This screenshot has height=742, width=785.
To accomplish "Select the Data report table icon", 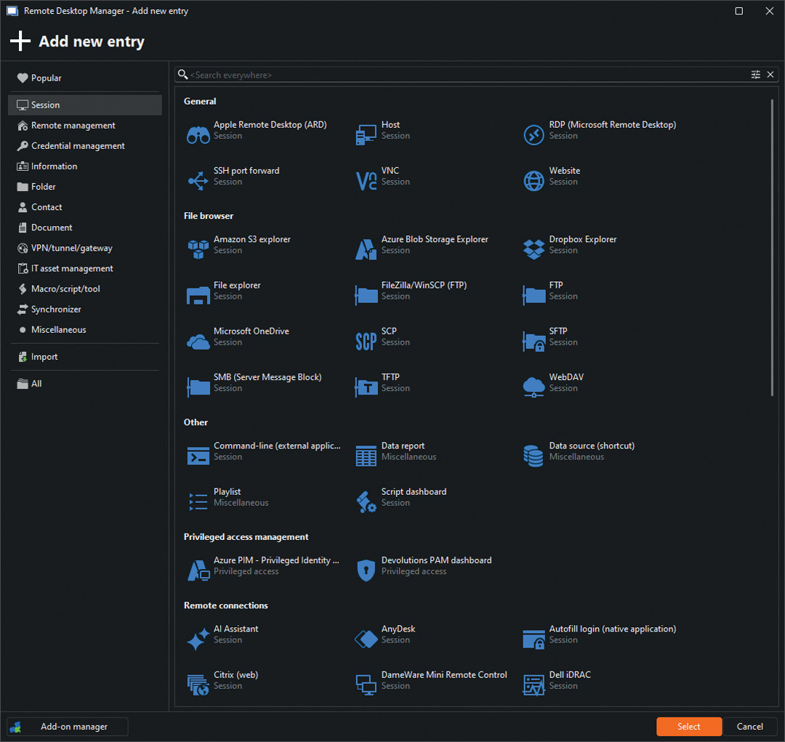I will (x=366, y=456).
